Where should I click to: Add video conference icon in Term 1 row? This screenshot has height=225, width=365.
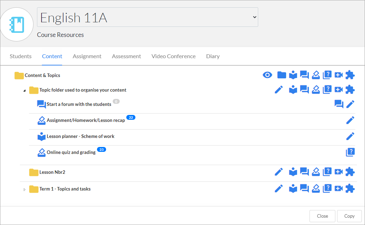(338, 188)
